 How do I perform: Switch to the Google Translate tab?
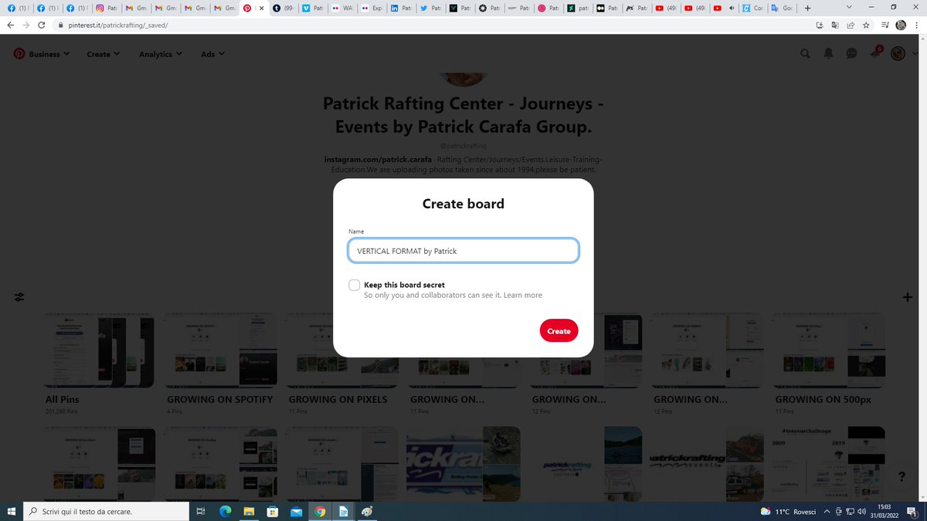pyautogui.click(x=783, y=8)
